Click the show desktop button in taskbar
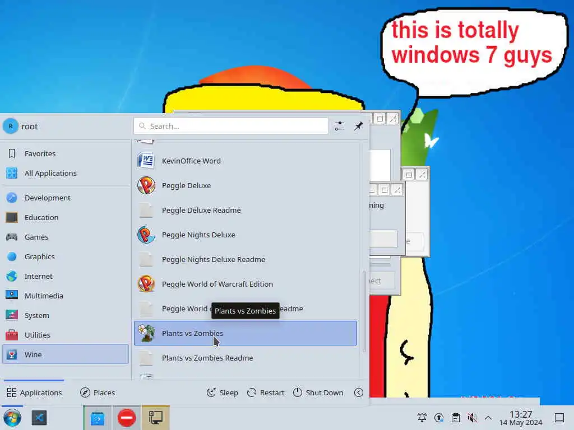This screenshot has height=430, width=574. (559, 418)
